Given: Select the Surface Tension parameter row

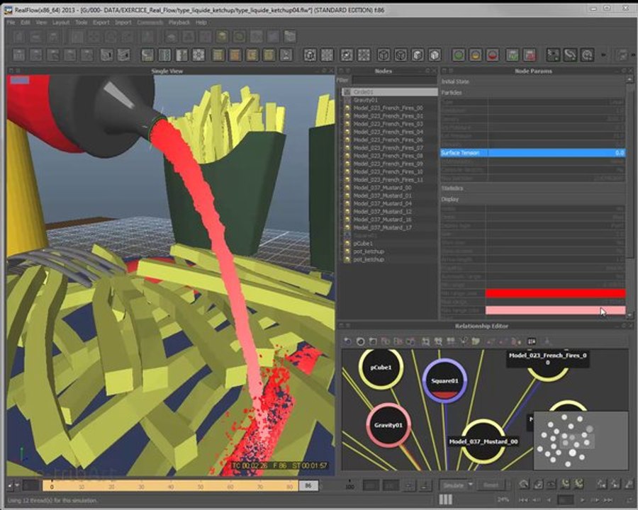Looking at the screenshot, I should click(532, 152).
